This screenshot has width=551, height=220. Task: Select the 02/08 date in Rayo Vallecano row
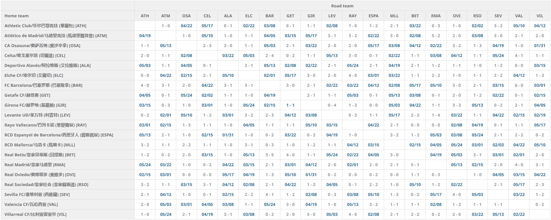[456, 125]
